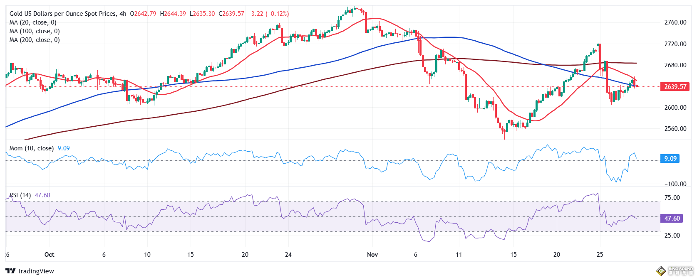The image size is (697, 280).
Task: Click the blue 9.09 momentum value tag
Action: pyautogui.click(x=670, y=159)
